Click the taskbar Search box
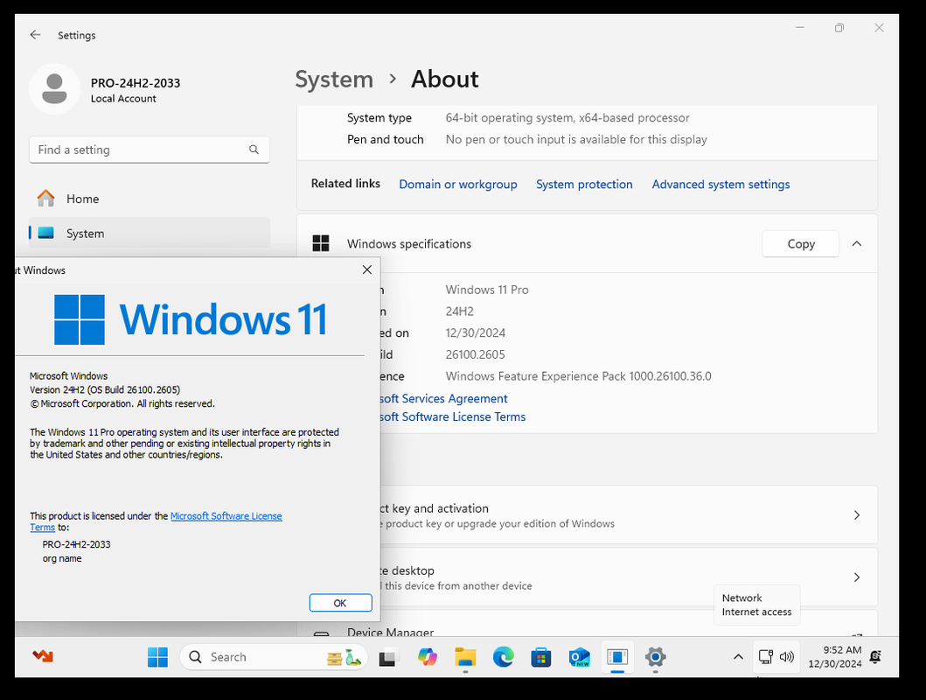Viewport: 926px width, 700px height. pos(274,657)
